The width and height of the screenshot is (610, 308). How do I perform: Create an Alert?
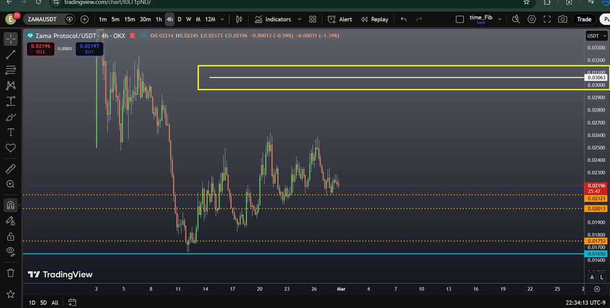pyautogui.click(x=340, y=19)
